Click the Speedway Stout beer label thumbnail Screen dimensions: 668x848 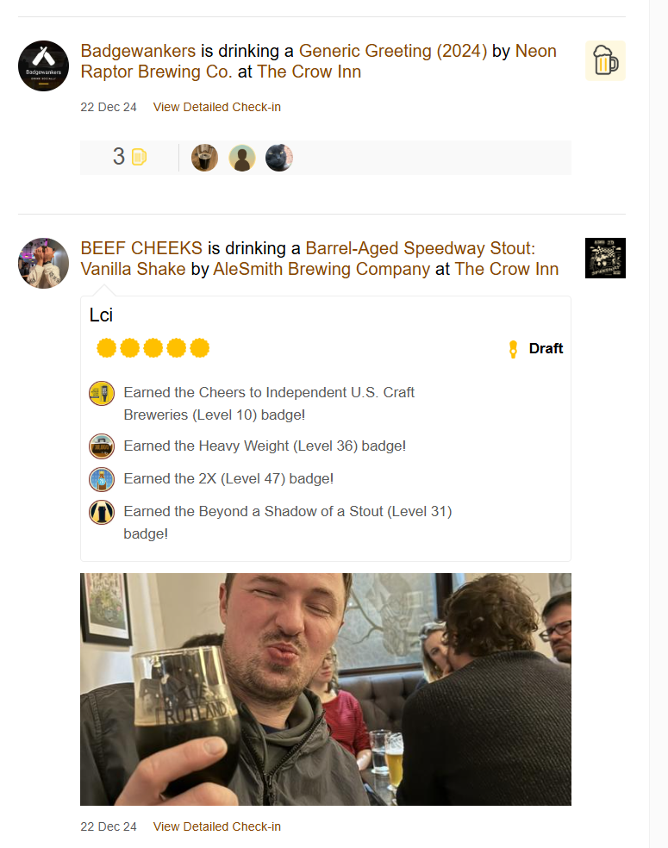605,258
